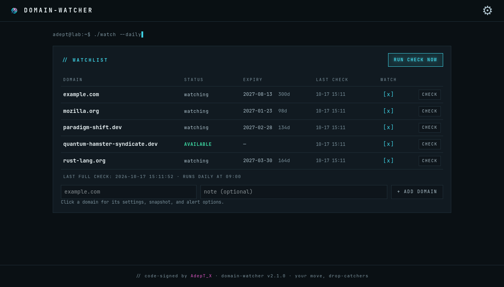Click expiry date 2027-08-13
Image resolution: width=504 pixels, height=287 pixels.
(258, 94)
